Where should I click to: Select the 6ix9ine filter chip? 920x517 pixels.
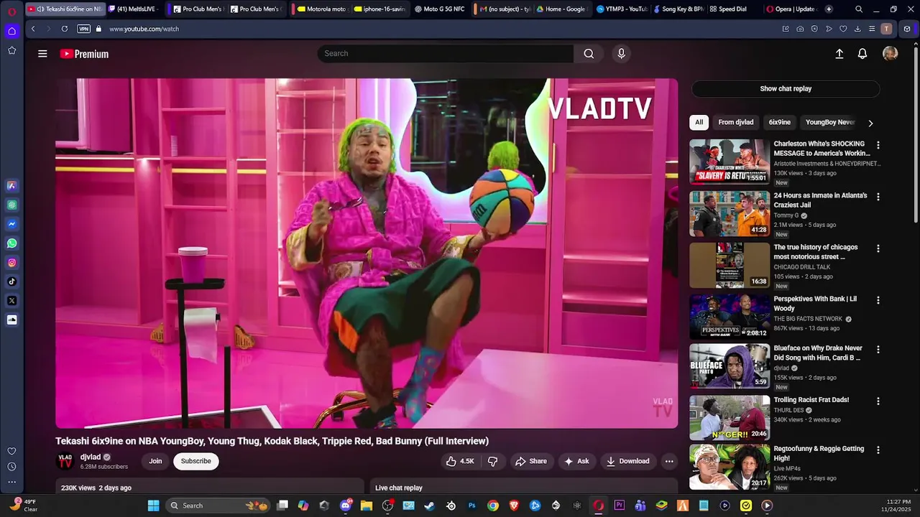pos(780,122)
